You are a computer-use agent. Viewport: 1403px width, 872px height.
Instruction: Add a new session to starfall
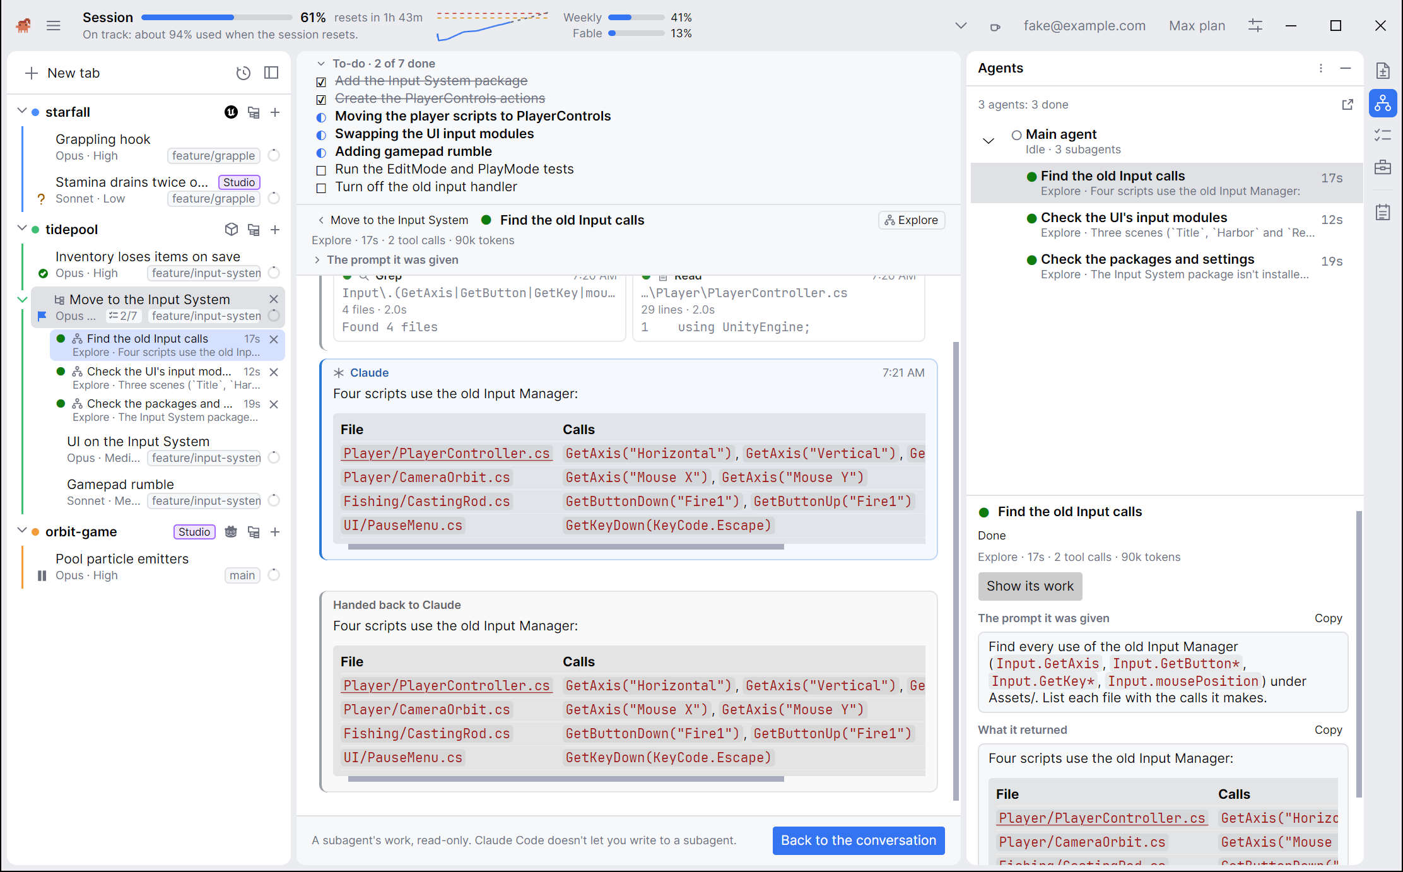tap(275, 112)
